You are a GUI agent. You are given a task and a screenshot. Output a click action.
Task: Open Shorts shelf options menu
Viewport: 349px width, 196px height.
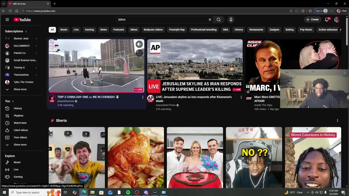(338, 121)
